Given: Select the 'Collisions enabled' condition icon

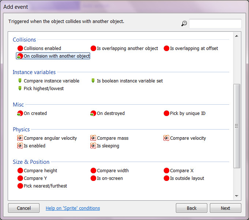Looking at the screenshot, I should tap(20, 49).
